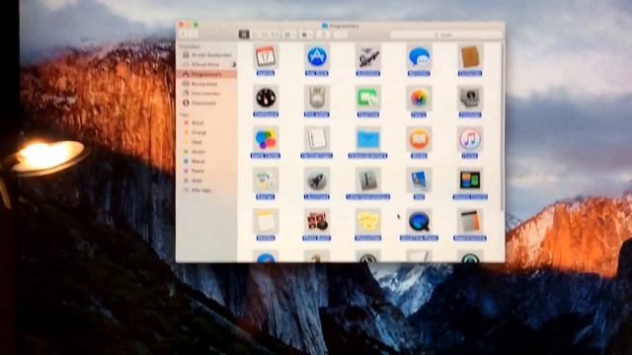The width and height of the screenshot is (632, 355).
Task: Select the Automator robot icon
Action: click(x=368, y=57)
